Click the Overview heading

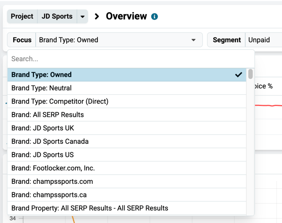126,16
